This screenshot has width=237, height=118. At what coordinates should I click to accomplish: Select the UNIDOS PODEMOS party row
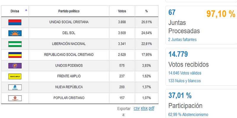(x=69, y=65)
